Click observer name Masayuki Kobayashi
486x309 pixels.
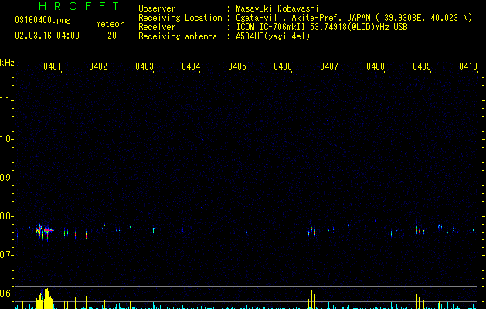277,8
